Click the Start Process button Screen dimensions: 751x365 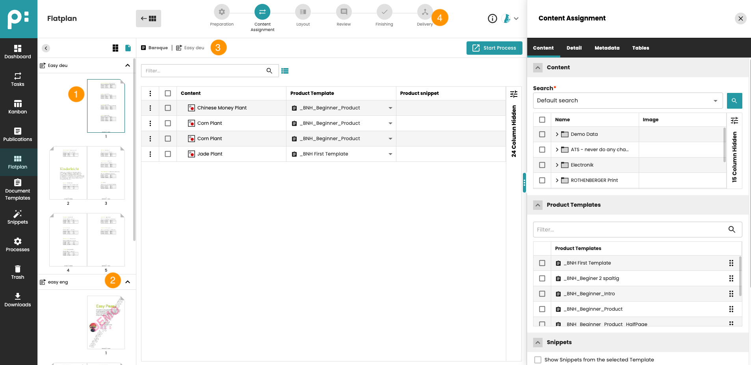[494, 48]
